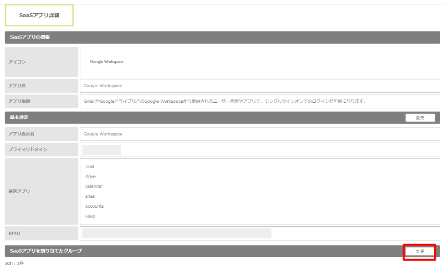Click the masked プライマリドメイン value

[102, 150]
